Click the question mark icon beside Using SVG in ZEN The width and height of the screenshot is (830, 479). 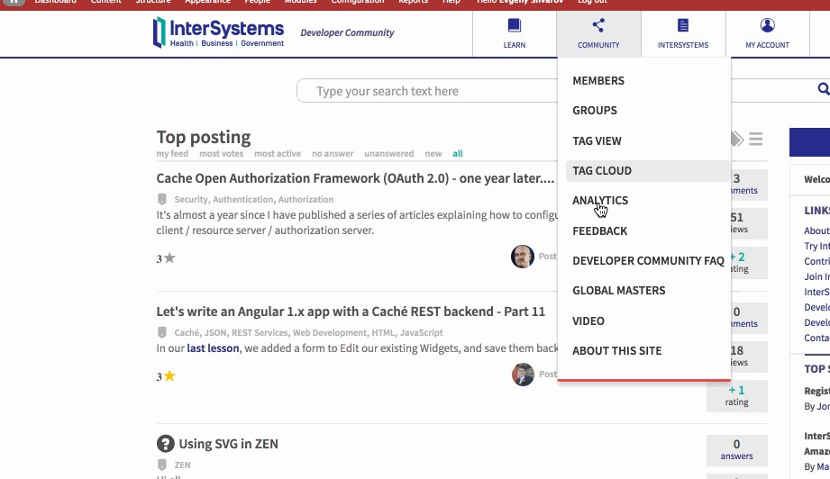coord(165,444)
